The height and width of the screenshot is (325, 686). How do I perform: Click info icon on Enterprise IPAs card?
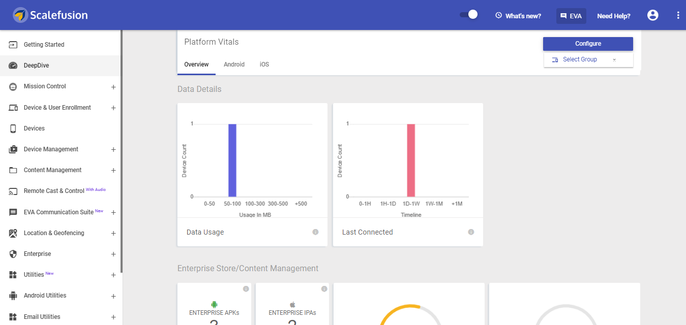pyautogui.click(x=324, y=289)
